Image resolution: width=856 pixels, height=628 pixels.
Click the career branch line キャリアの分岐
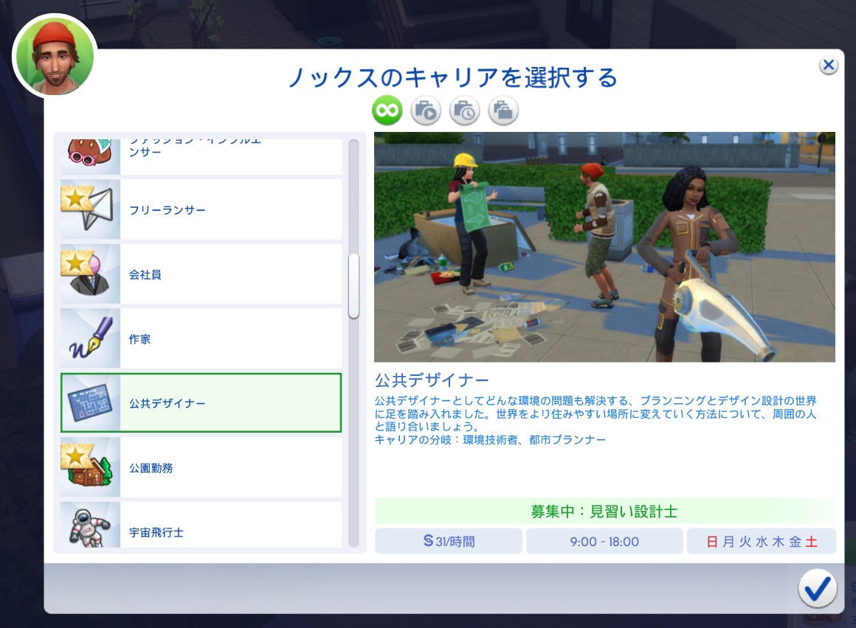pos(490,440)
